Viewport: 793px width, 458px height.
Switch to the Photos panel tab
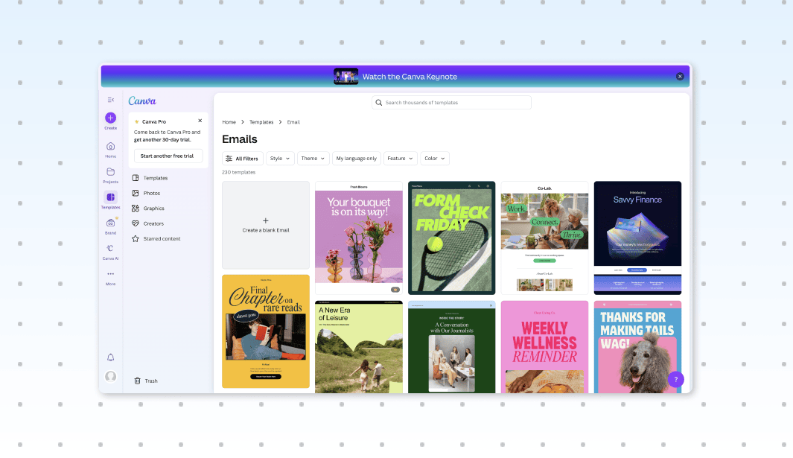click(x=153, y=193)
